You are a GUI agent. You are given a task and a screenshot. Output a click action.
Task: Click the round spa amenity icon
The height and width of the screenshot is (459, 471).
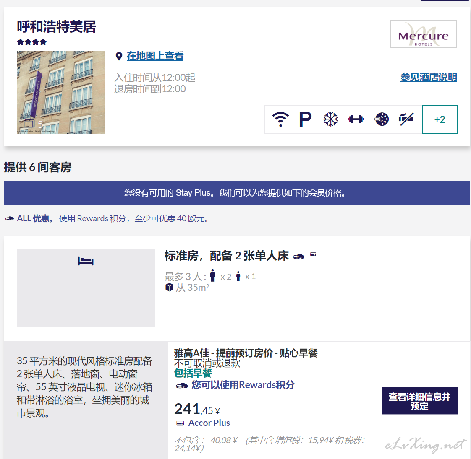(x=382, y=119)
